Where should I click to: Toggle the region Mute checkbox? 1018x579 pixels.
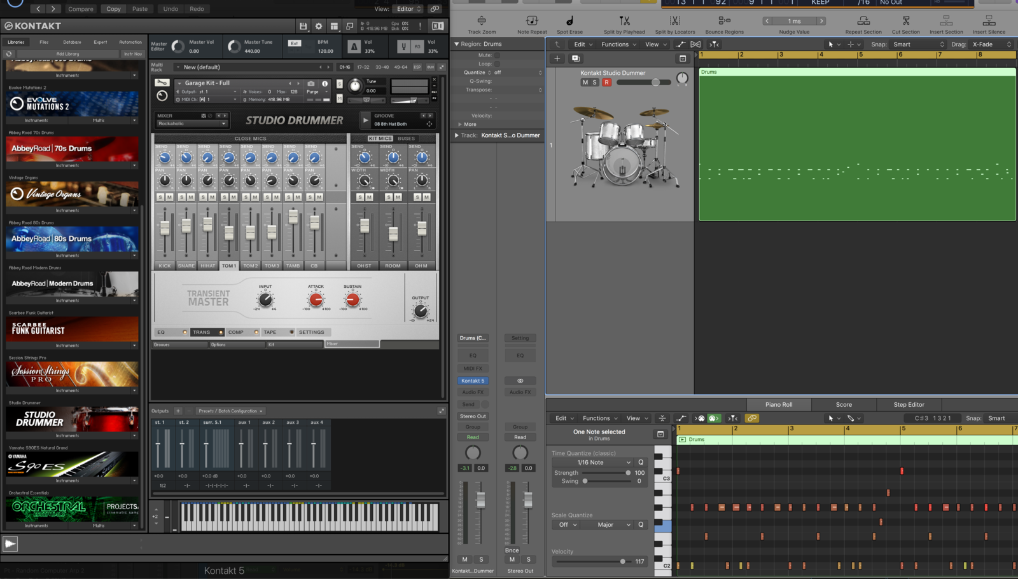(x=497, y=55)
